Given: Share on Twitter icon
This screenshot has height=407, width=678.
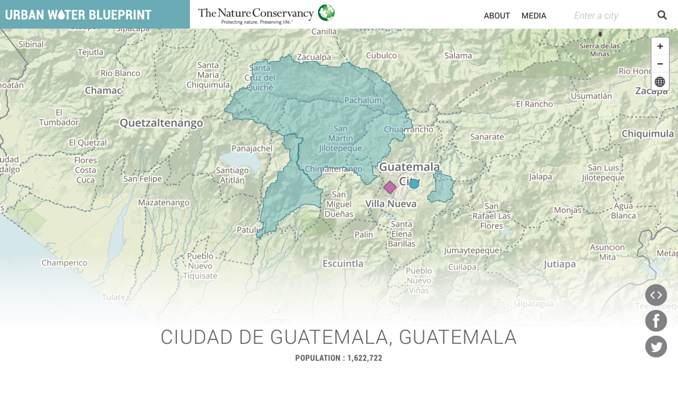Looking at the screenshot, I should (656, 347).
